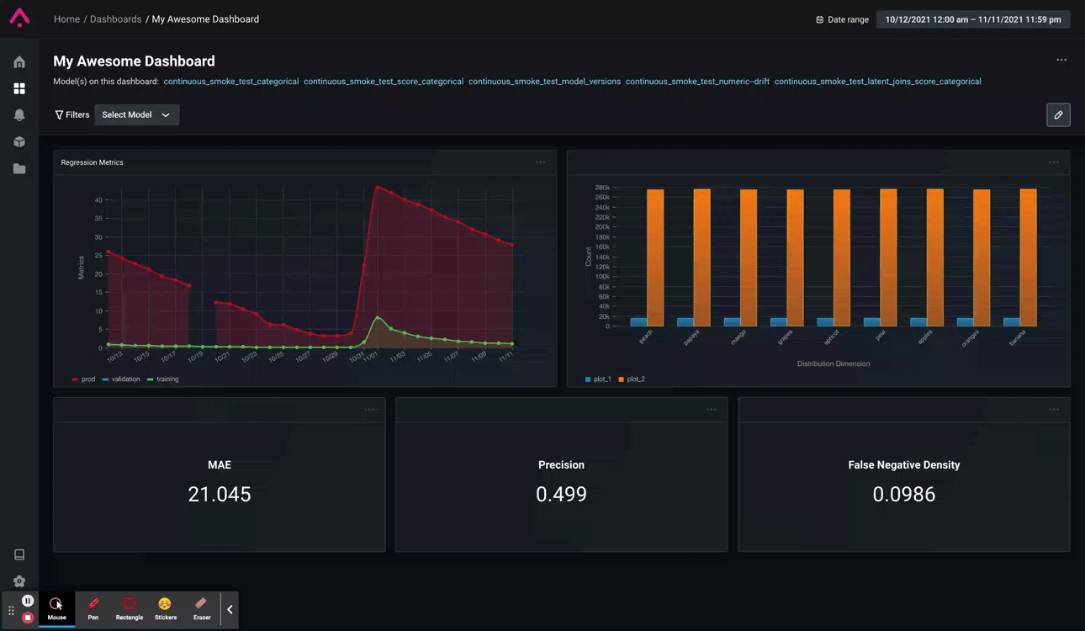
Task: Collapse the annotation toolbar with chevron
Action: 230,609
